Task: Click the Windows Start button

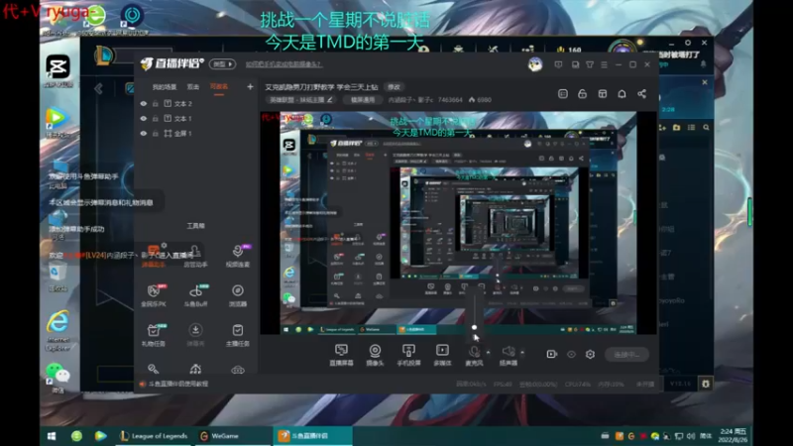Action: 52,436
